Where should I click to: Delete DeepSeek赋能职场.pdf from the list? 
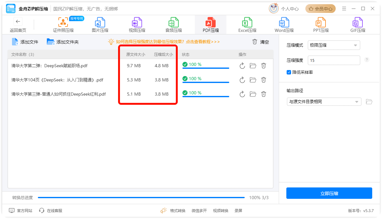click(x=264, y=66)
